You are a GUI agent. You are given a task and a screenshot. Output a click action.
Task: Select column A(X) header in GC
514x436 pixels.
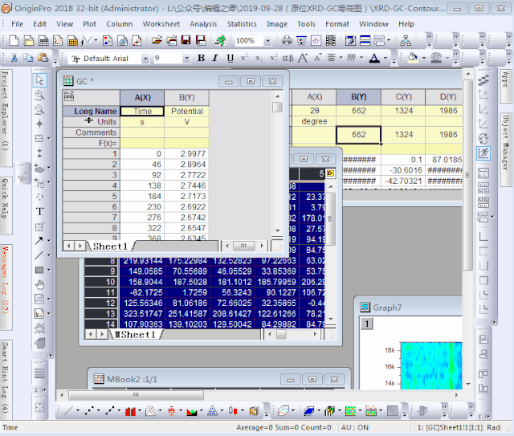(142, 97)
